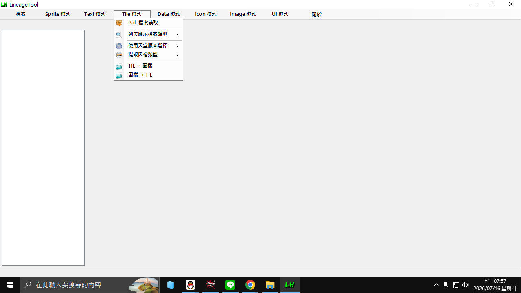Open the taskbar clock and date
Image resolution: width=521 pixels, height=293 pixels.
(495, 285)
